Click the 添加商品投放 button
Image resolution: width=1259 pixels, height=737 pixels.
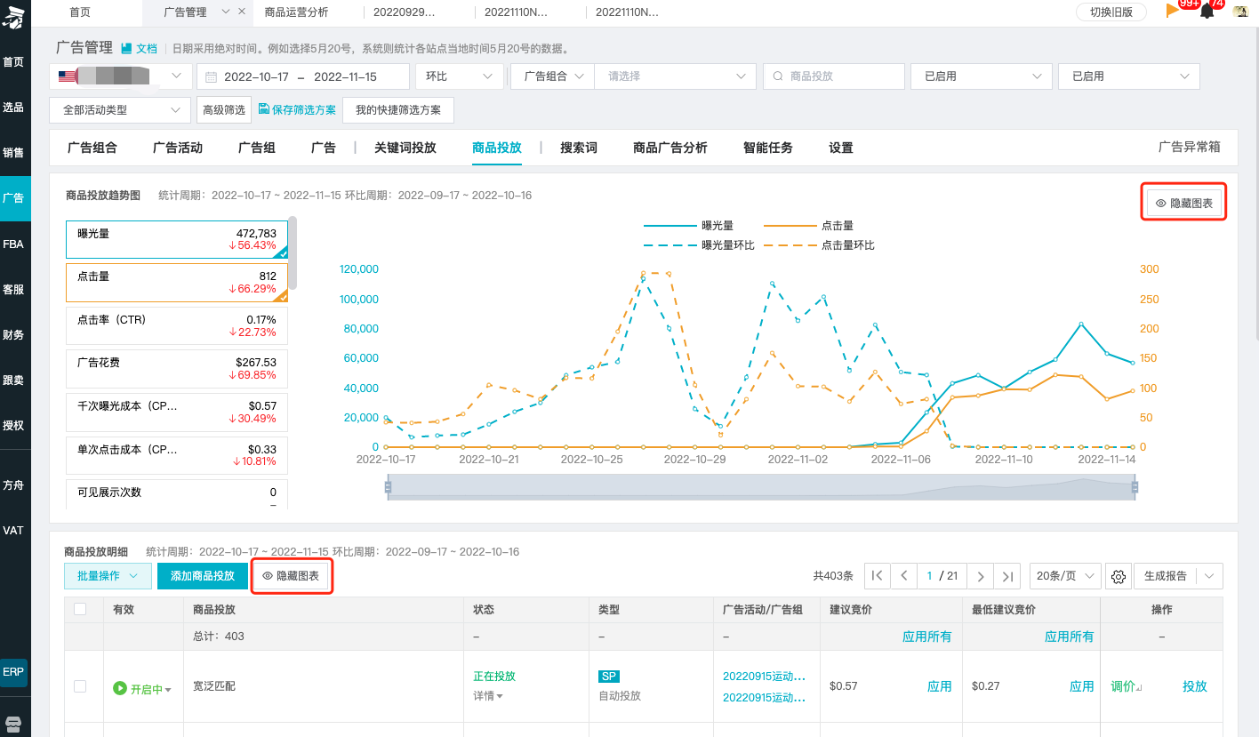tap(203, 576)
